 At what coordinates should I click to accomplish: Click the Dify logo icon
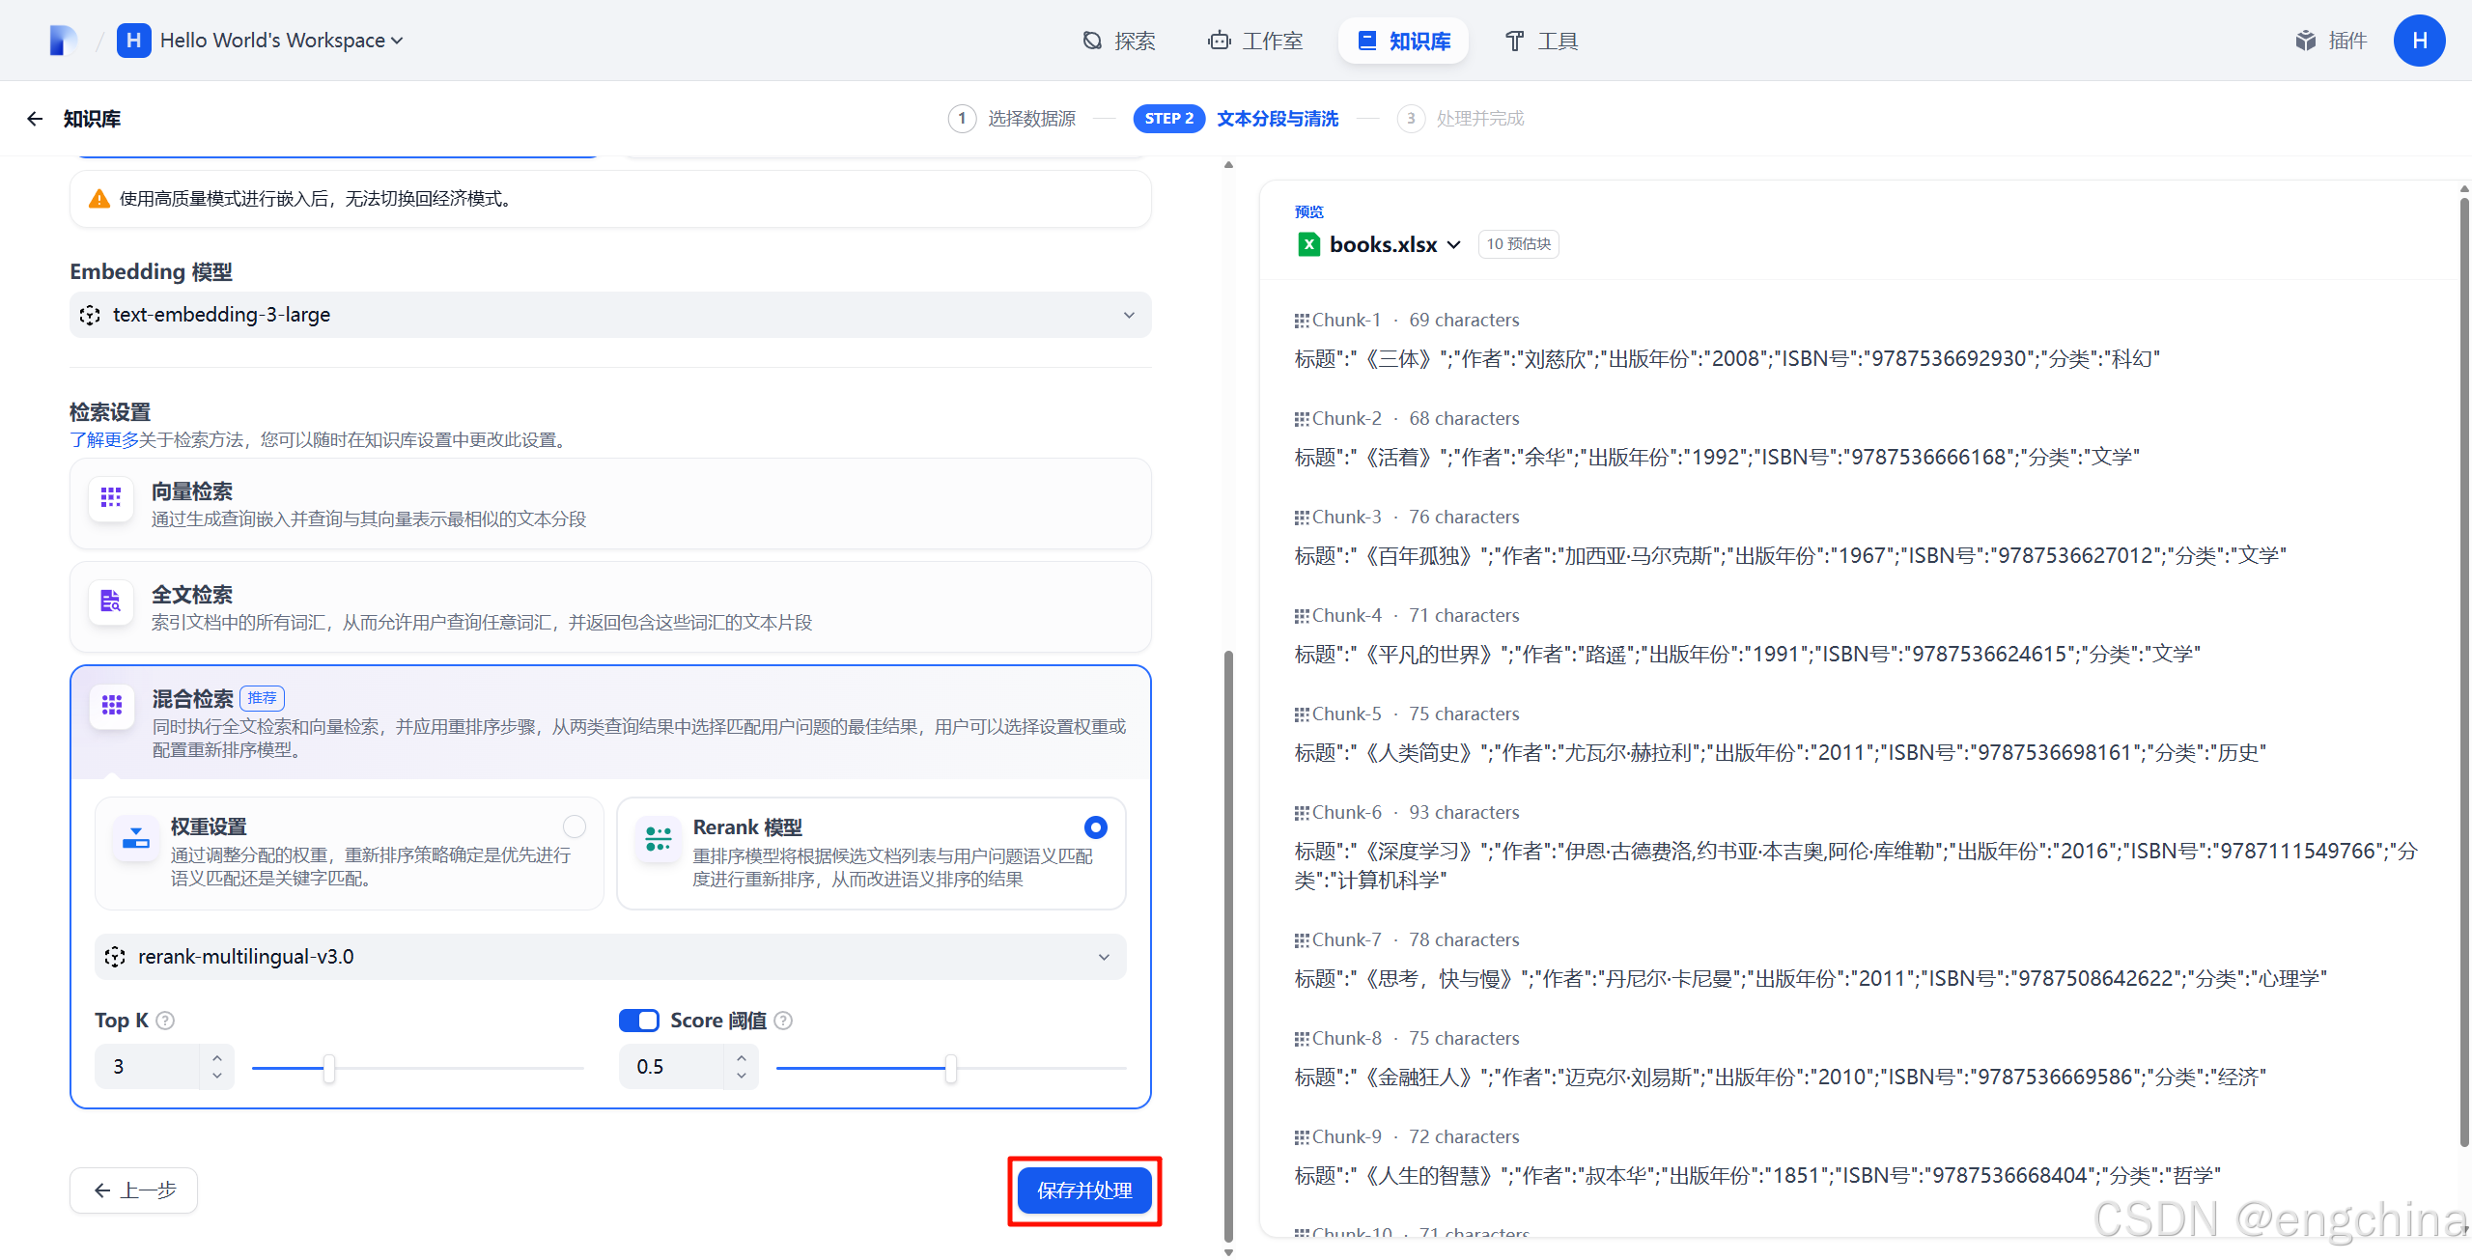(62, 41)
